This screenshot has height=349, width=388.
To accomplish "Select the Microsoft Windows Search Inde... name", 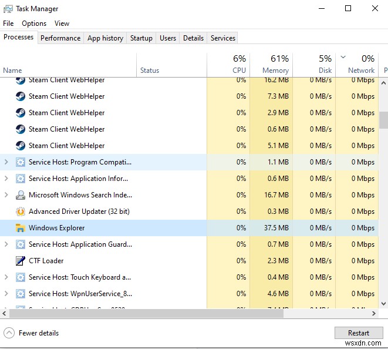I will click(80, 195).
